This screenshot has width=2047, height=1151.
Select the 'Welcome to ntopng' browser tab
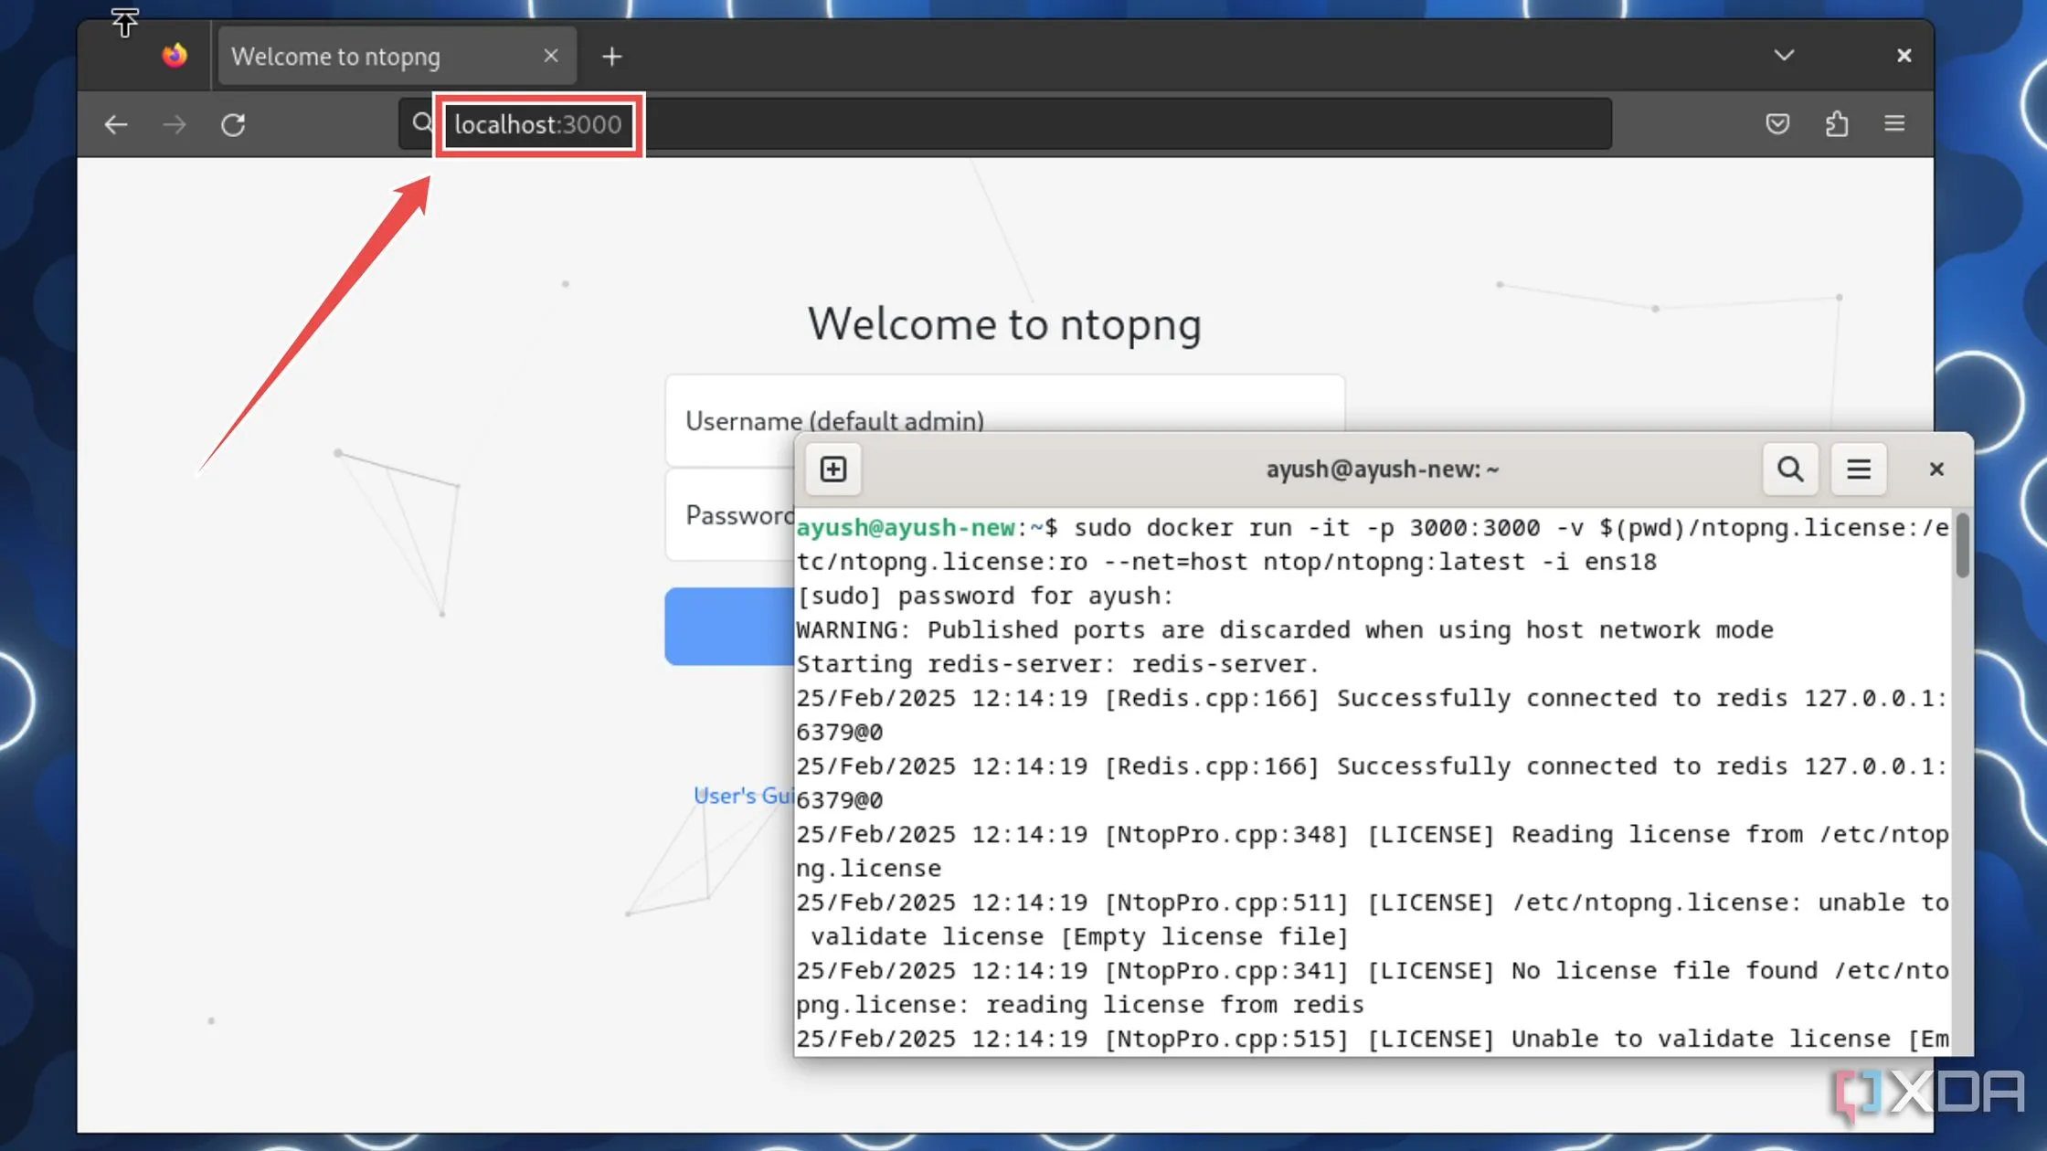(397, 56)
